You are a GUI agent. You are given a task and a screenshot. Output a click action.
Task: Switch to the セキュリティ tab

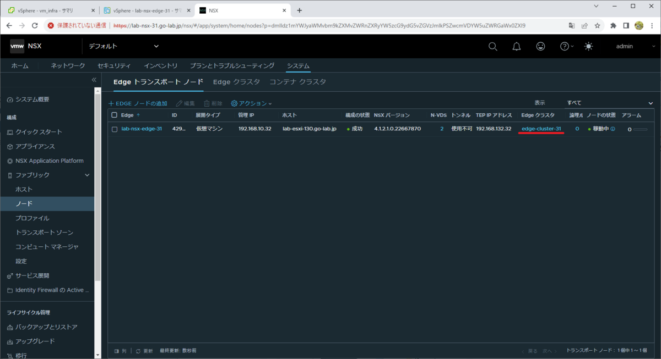pos(114,66)
